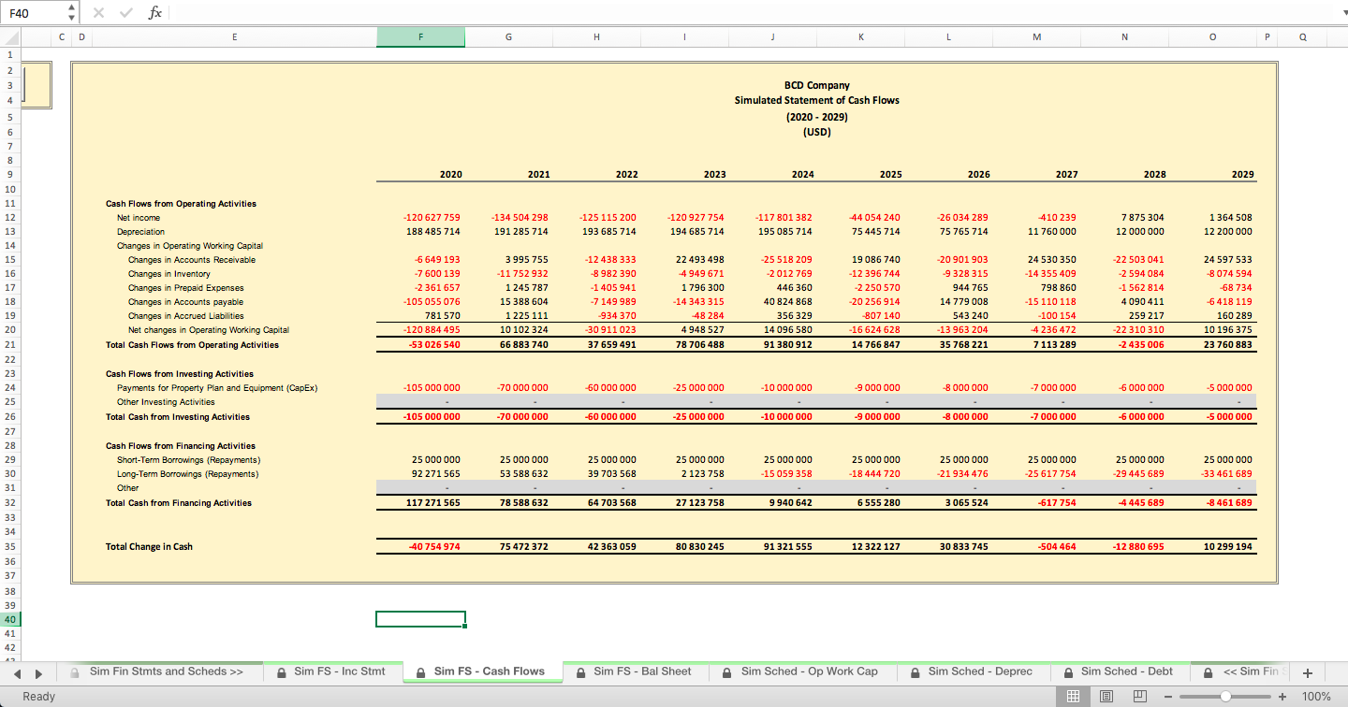Select the Sim FS - Cash Flows tab

pos(482,671)
